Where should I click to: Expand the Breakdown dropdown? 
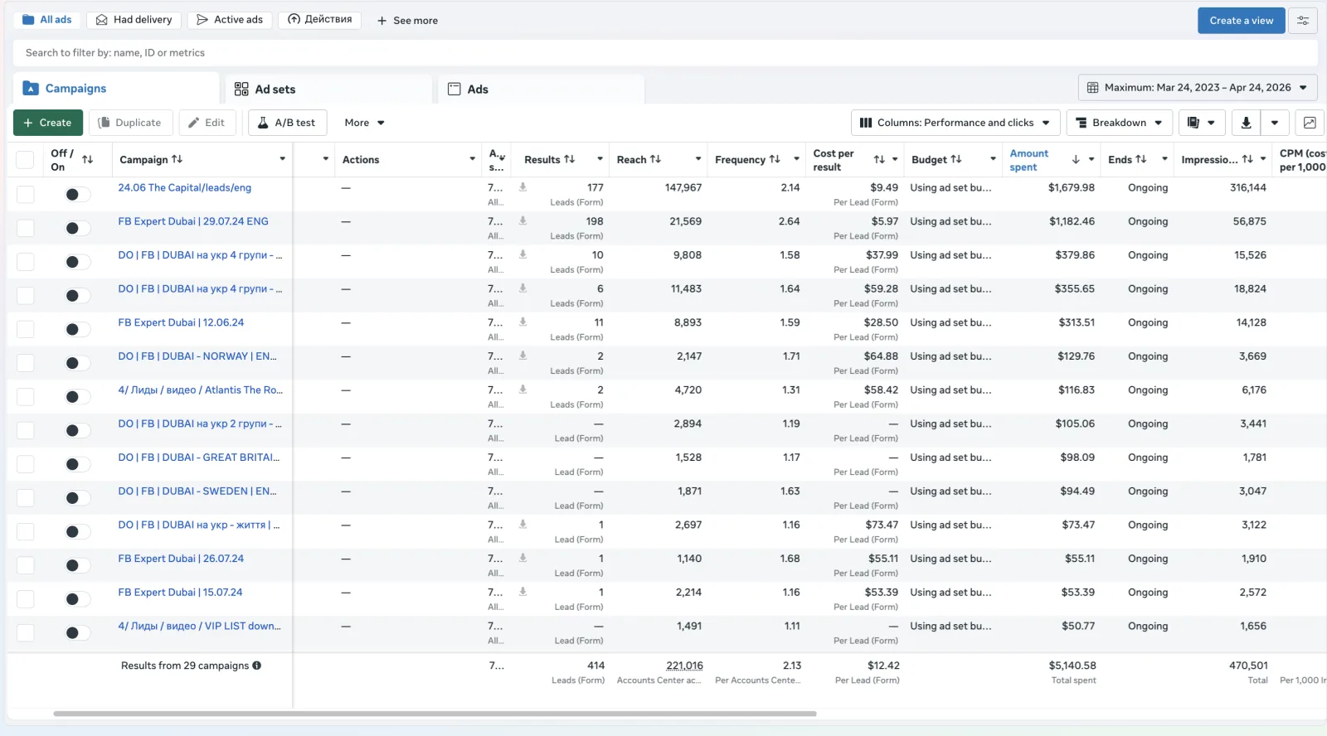point(1120,123)
